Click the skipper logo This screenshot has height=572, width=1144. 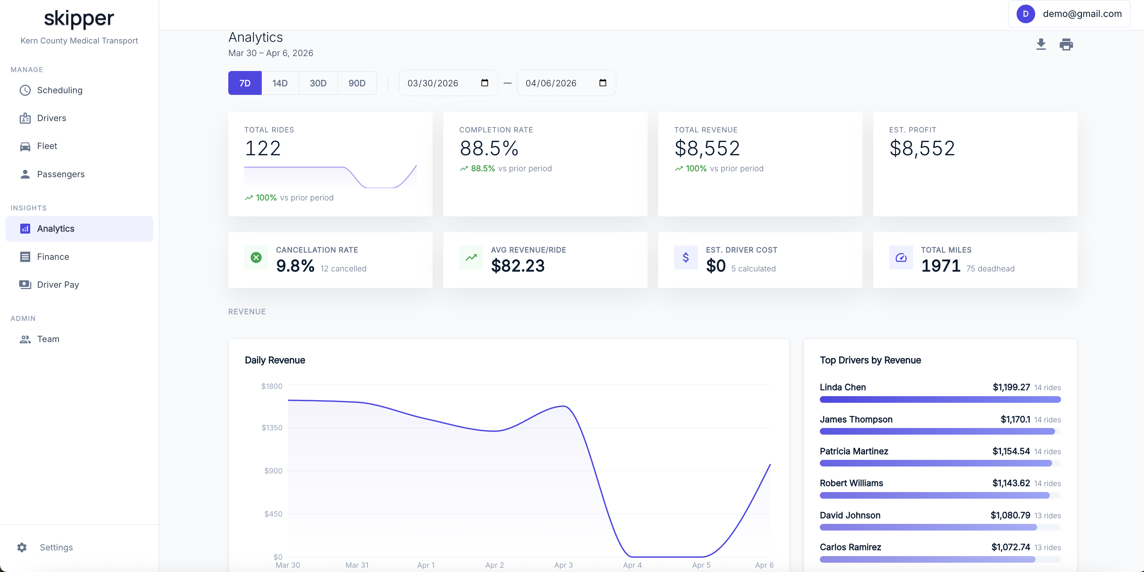pyautogui.click(x=79, y=19)
